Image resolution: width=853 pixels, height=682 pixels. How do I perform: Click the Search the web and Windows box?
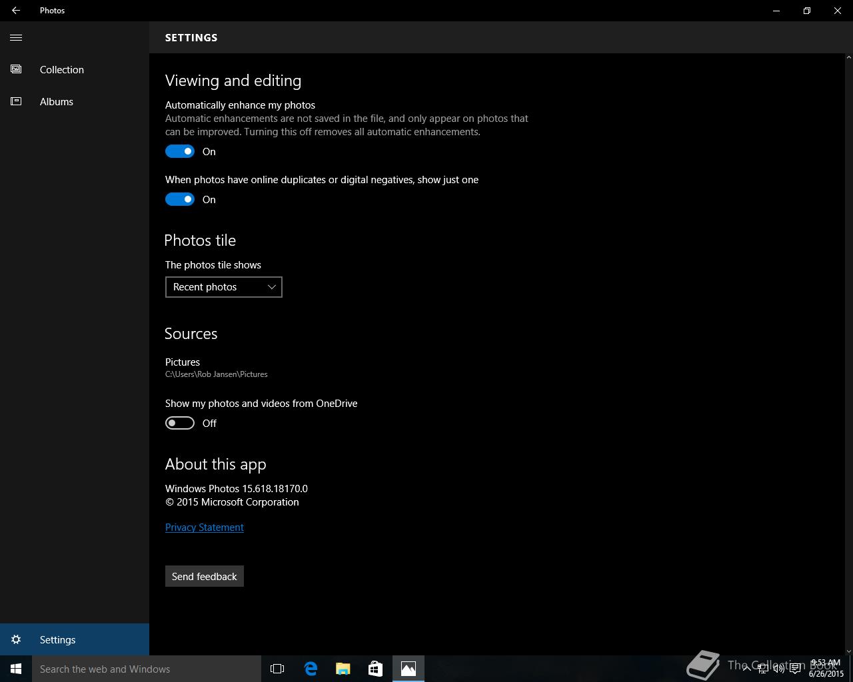click(147, 669)
